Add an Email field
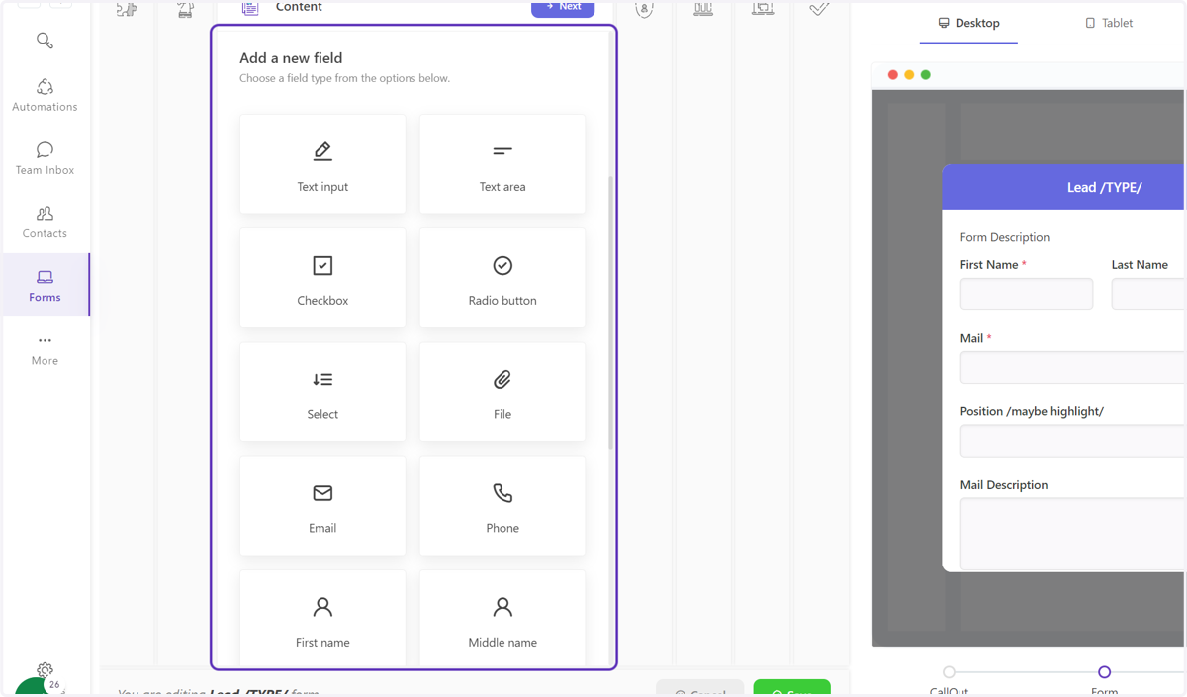Viewport: 1187px width, 697px height. pos(322,505)
